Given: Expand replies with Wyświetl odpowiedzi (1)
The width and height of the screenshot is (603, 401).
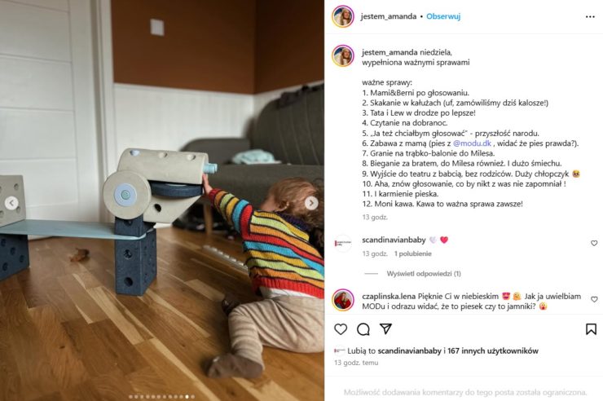Looking at the screenshot, I should coord(424,274).
